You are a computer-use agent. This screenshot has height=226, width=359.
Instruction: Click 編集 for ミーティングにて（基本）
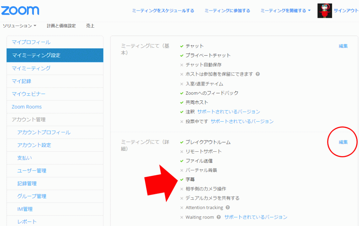point(343,46)
